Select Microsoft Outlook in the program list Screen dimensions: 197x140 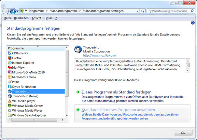click(x=24, y=77)
